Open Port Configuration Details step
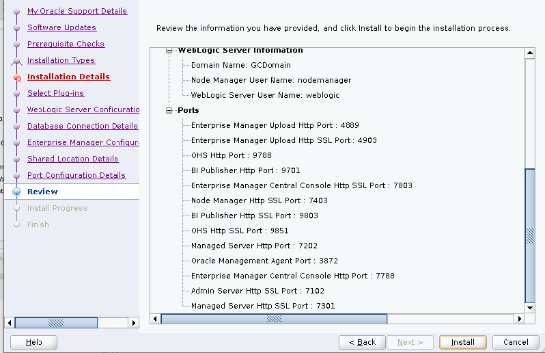Image resolution: width=545 pixels, height=353 pixels. 76,175
